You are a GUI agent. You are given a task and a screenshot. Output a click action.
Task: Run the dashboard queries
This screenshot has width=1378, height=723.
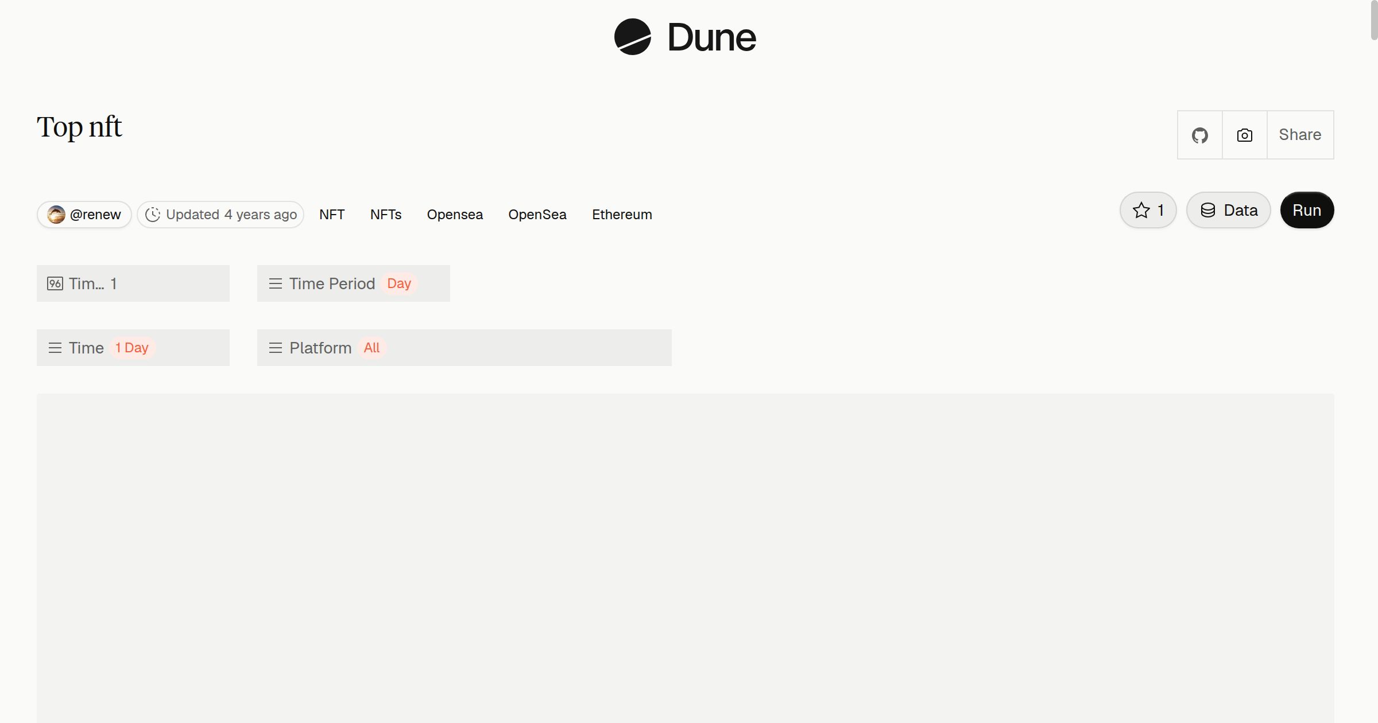pyautogui.click(x=1307, y=210)
